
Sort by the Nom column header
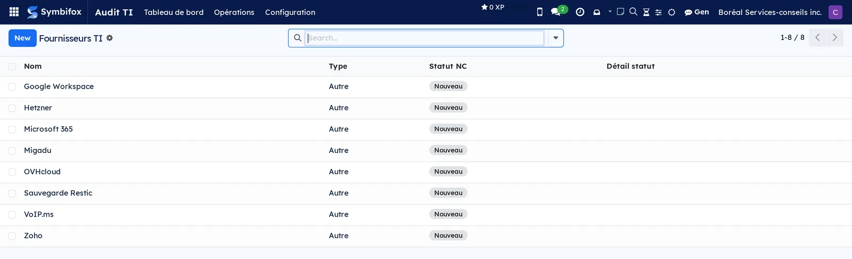tap(32, 66)
